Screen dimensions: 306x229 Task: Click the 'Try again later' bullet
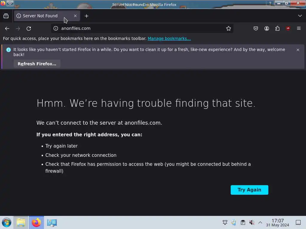(x=61, y=146)
